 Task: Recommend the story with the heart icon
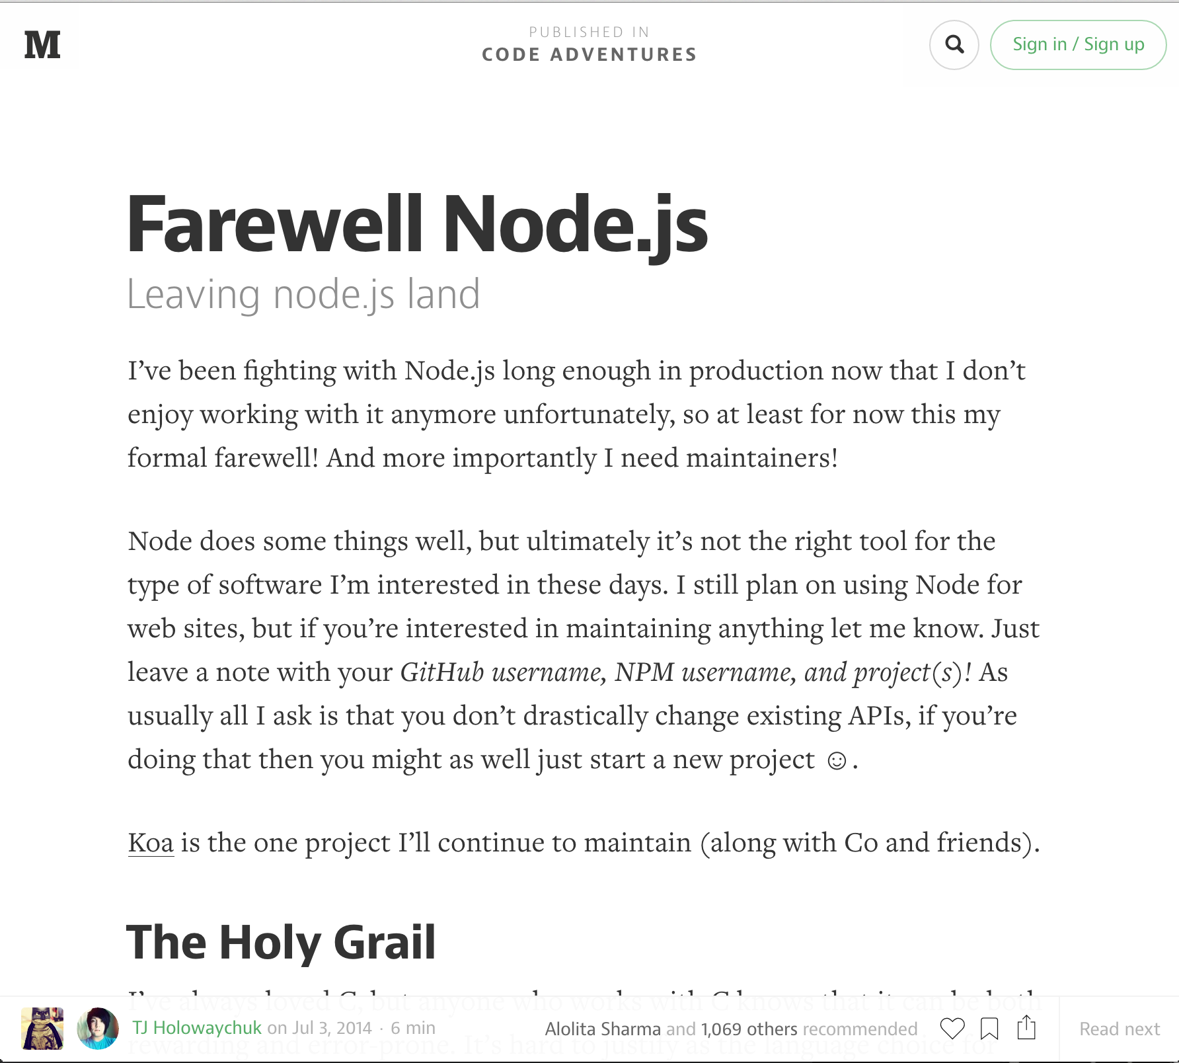tap(952, 1029)
